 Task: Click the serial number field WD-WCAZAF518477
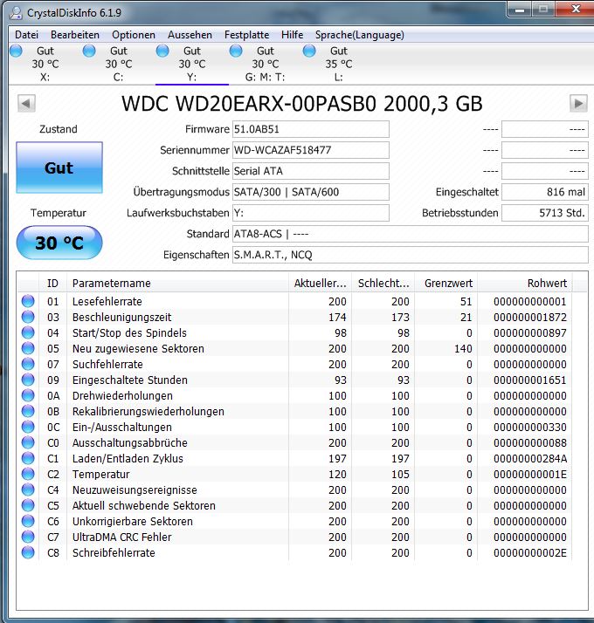(x=311, y=150)
